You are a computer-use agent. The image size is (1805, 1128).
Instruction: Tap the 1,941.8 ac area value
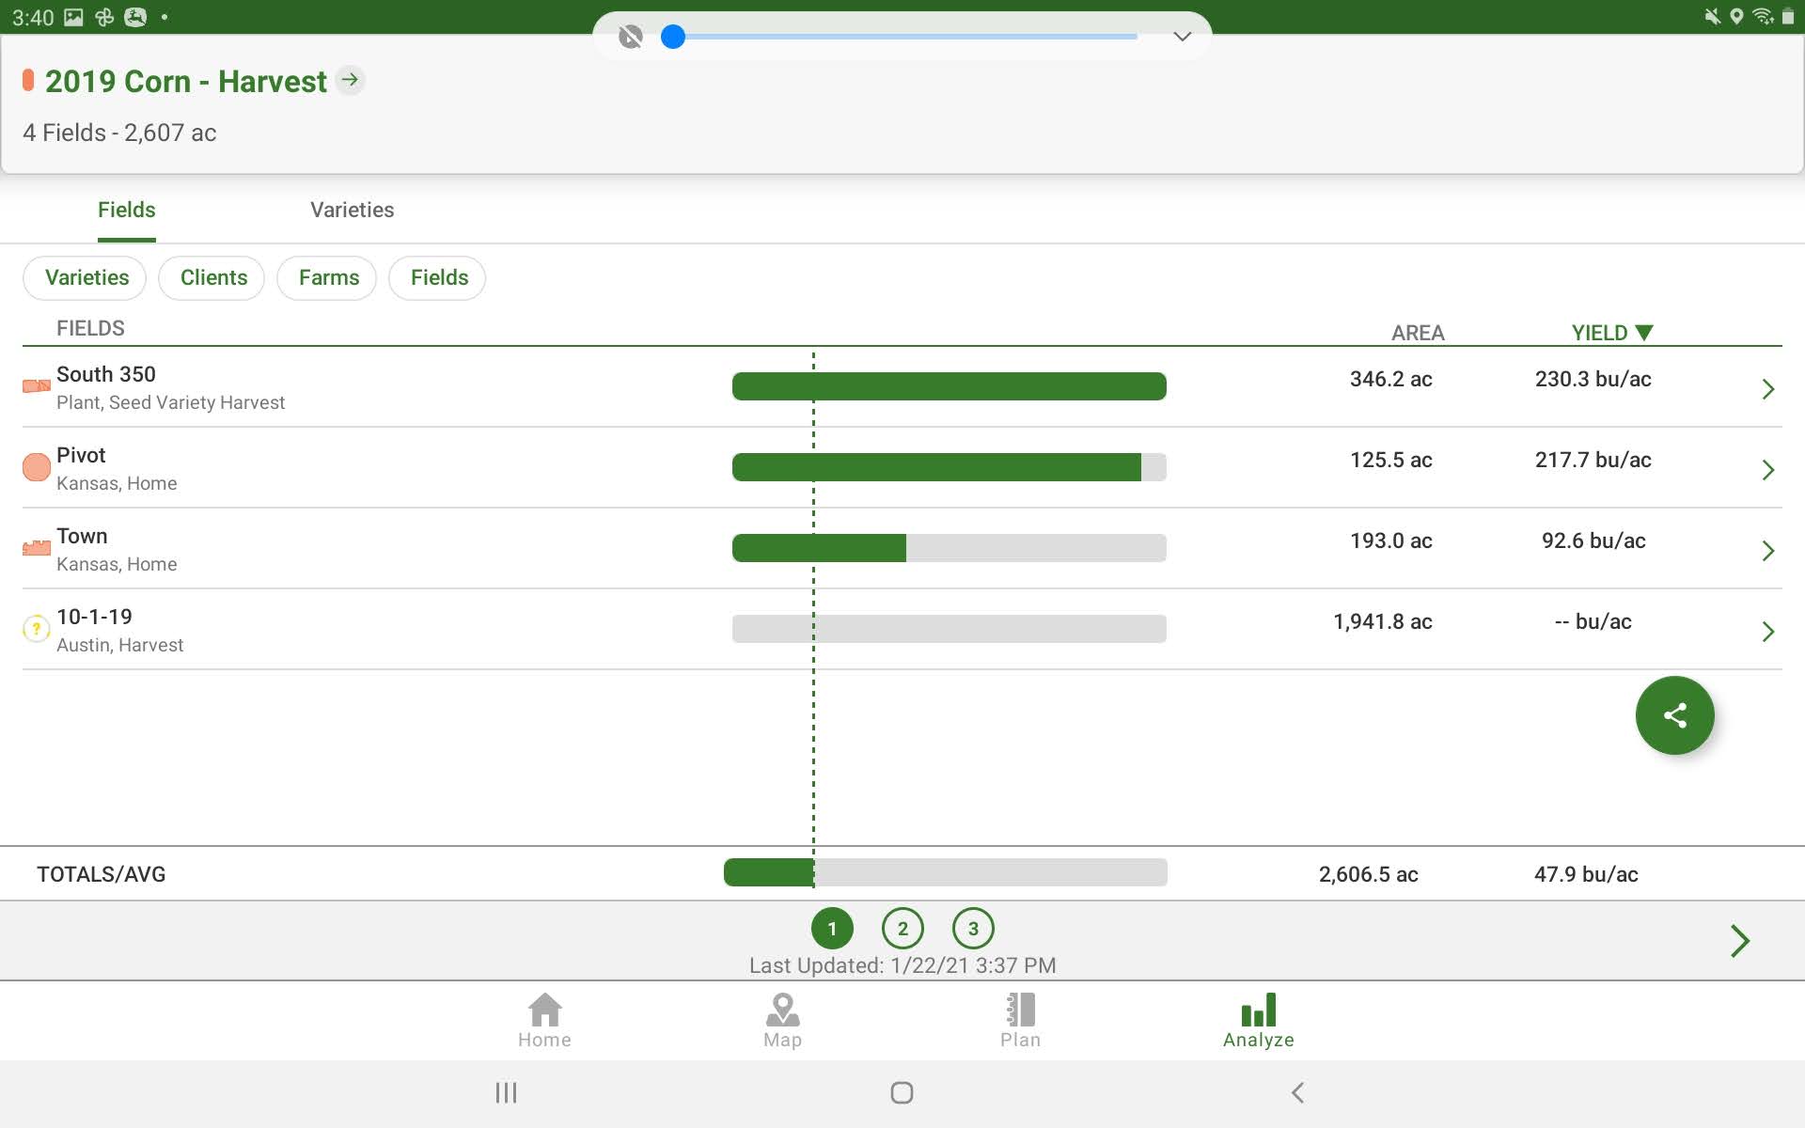1383,621
